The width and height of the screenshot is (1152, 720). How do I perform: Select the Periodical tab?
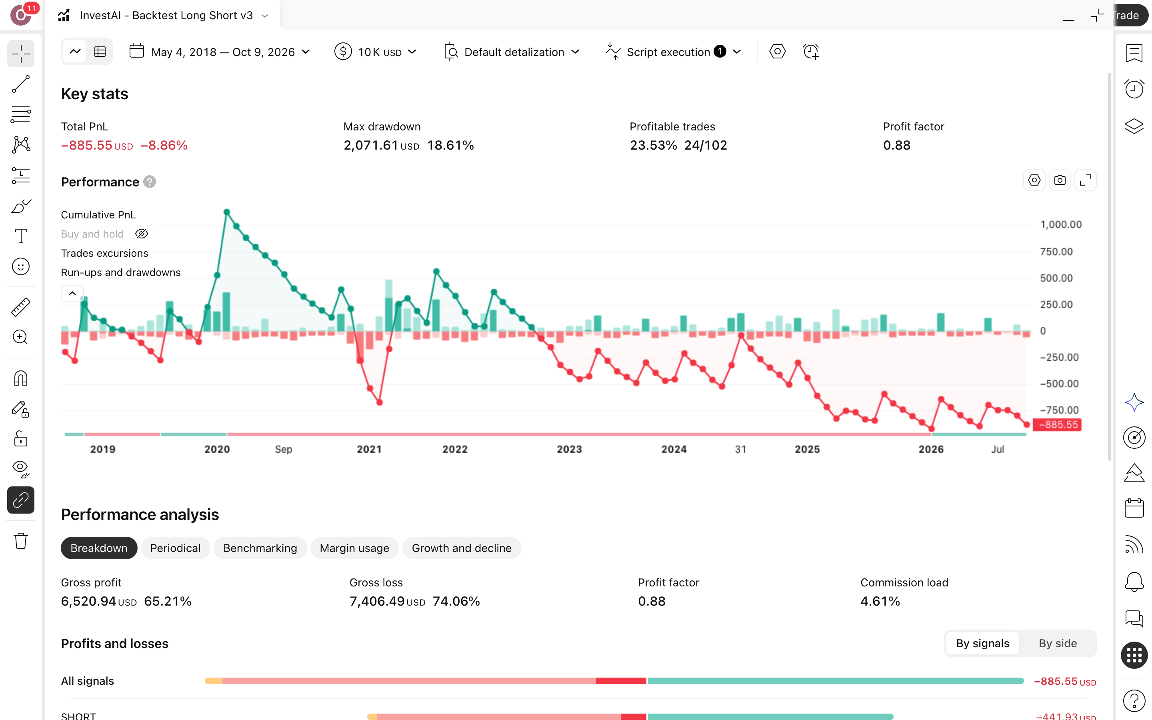(175, 548)
